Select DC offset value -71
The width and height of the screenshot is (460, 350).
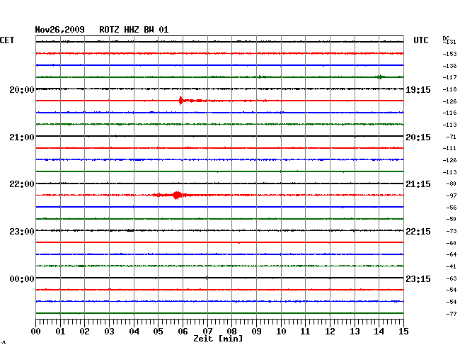pyautogui.click(x=452, y=137)
